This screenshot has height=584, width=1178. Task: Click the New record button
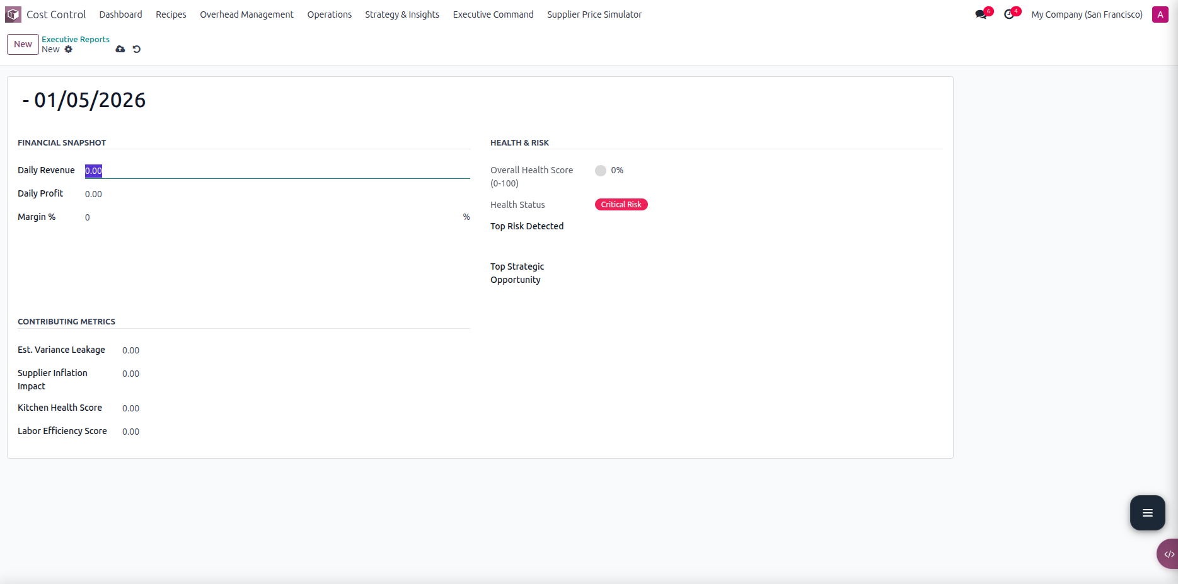pos(23,44)
